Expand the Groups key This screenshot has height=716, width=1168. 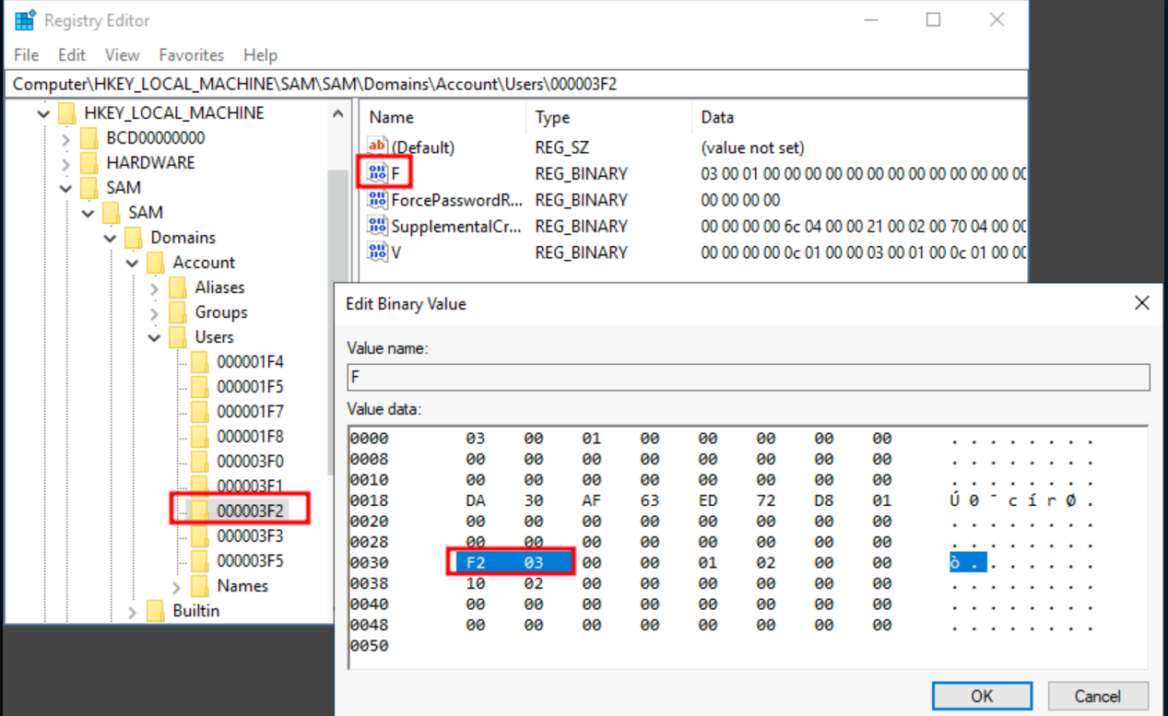154,313
